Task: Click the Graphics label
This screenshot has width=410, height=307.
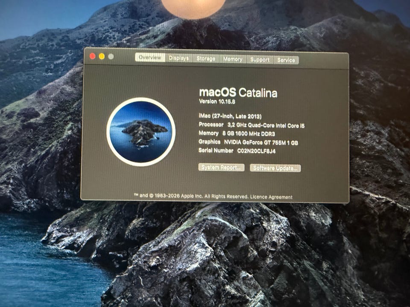Action: point(209,142)
